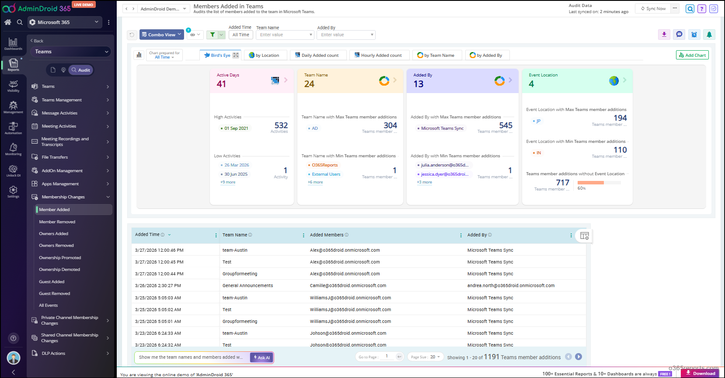Screen dimensions: 725x378
Task: Click the bar chart icon beside chart tabs
Action: (x=139, y=55)
